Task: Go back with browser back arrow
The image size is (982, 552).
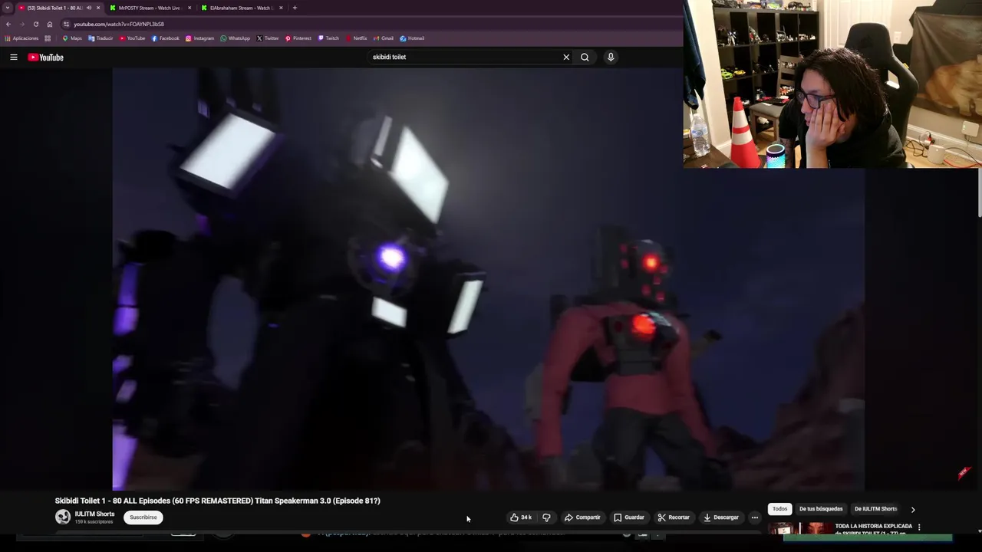Action: (x=8, y=24)
